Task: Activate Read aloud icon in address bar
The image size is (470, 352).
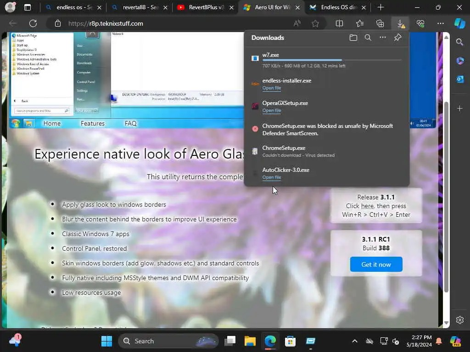Action: coord(297,23)
